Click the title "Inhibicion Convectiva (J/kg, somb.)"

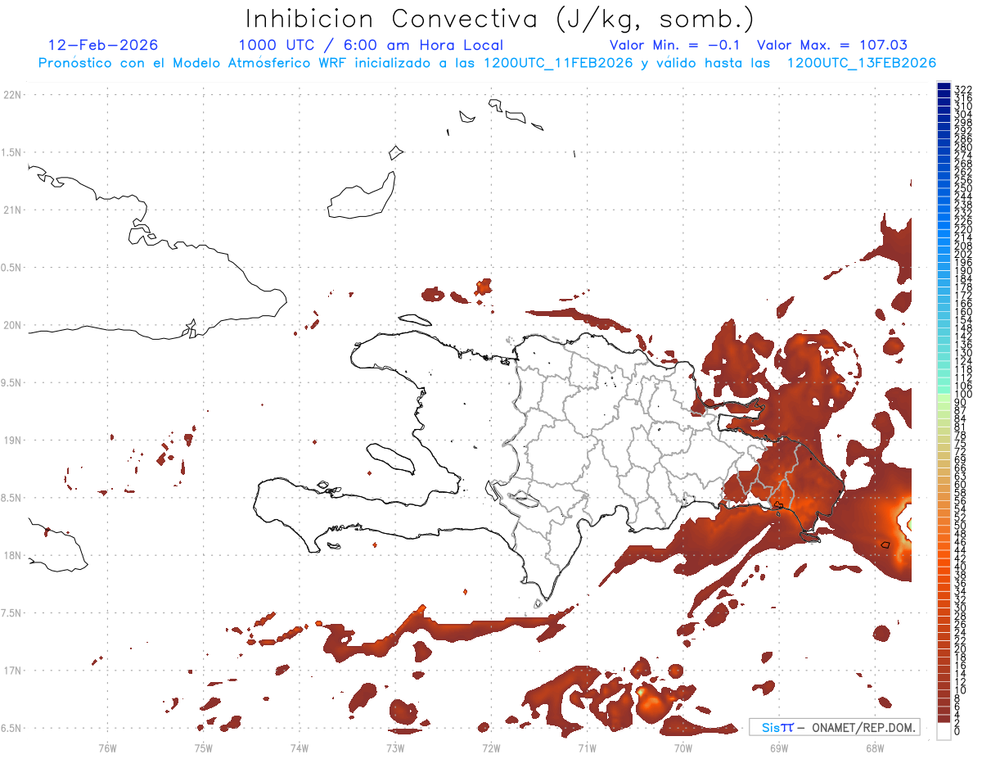click(x=500, y=20)
